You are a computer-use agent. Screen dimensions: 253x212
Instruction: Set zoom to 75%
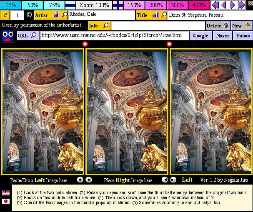[54, 5]
